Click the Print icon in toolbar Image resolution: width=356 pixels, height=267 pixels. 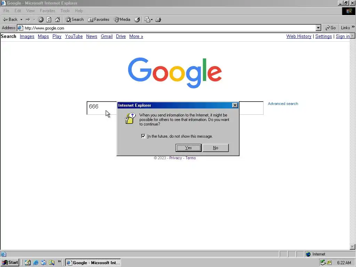pyautogui.click(x=158, y=19)
